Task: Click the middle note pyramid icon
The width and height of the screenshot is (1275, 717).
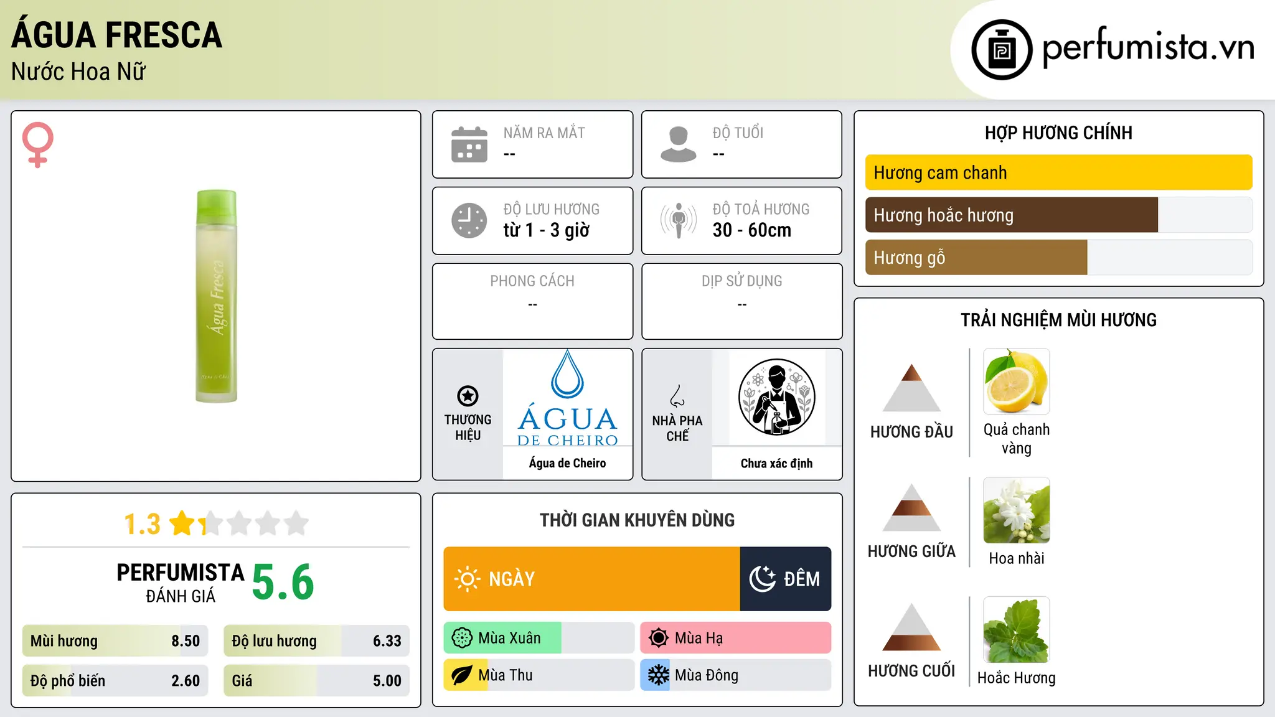Action: pyautogui.click(x=911, y=507)
